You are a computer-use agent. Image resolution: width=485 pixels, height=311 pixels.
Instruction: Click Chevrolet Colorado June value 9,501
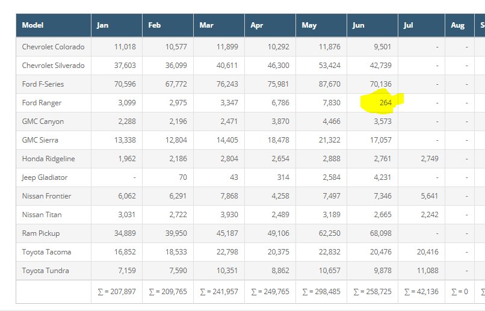(x=383, y=47)
